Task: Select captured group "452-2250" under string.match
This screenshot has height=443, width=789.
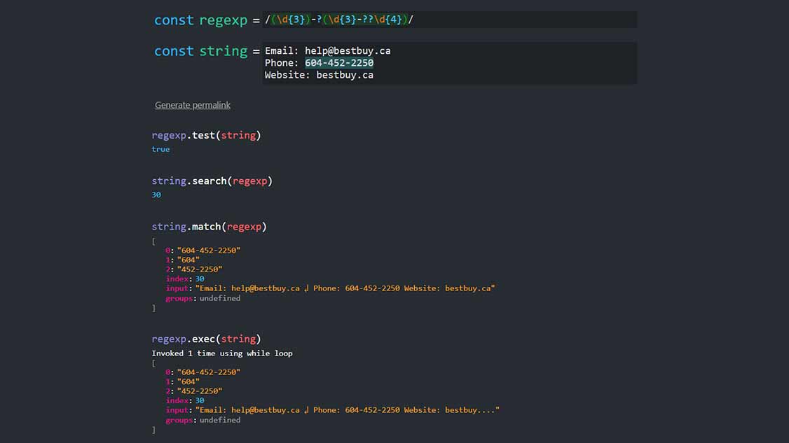Action: [x=199, y=269]
